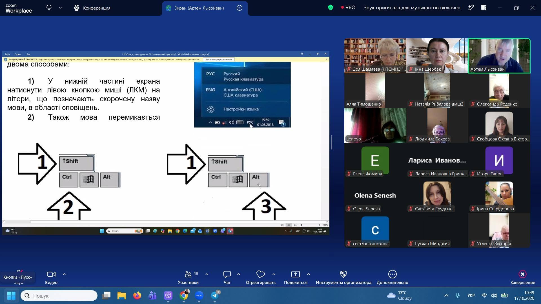Switch to the Конференция tab
The width and height of the screenshot is (541, 304).
coord(92,8)
